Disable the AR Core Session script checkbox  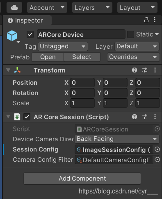click(x=27, y=117)
